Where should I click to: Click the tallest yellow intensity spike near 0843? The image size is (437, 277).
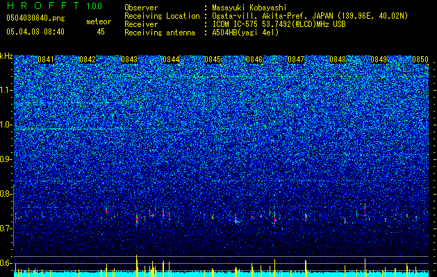point(137,266)
